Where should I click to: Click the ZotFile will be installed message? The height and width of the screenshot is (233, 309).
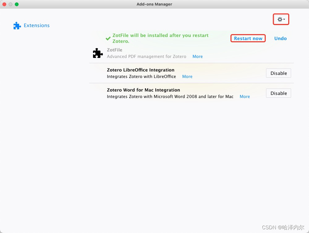(x=160, y=38)
